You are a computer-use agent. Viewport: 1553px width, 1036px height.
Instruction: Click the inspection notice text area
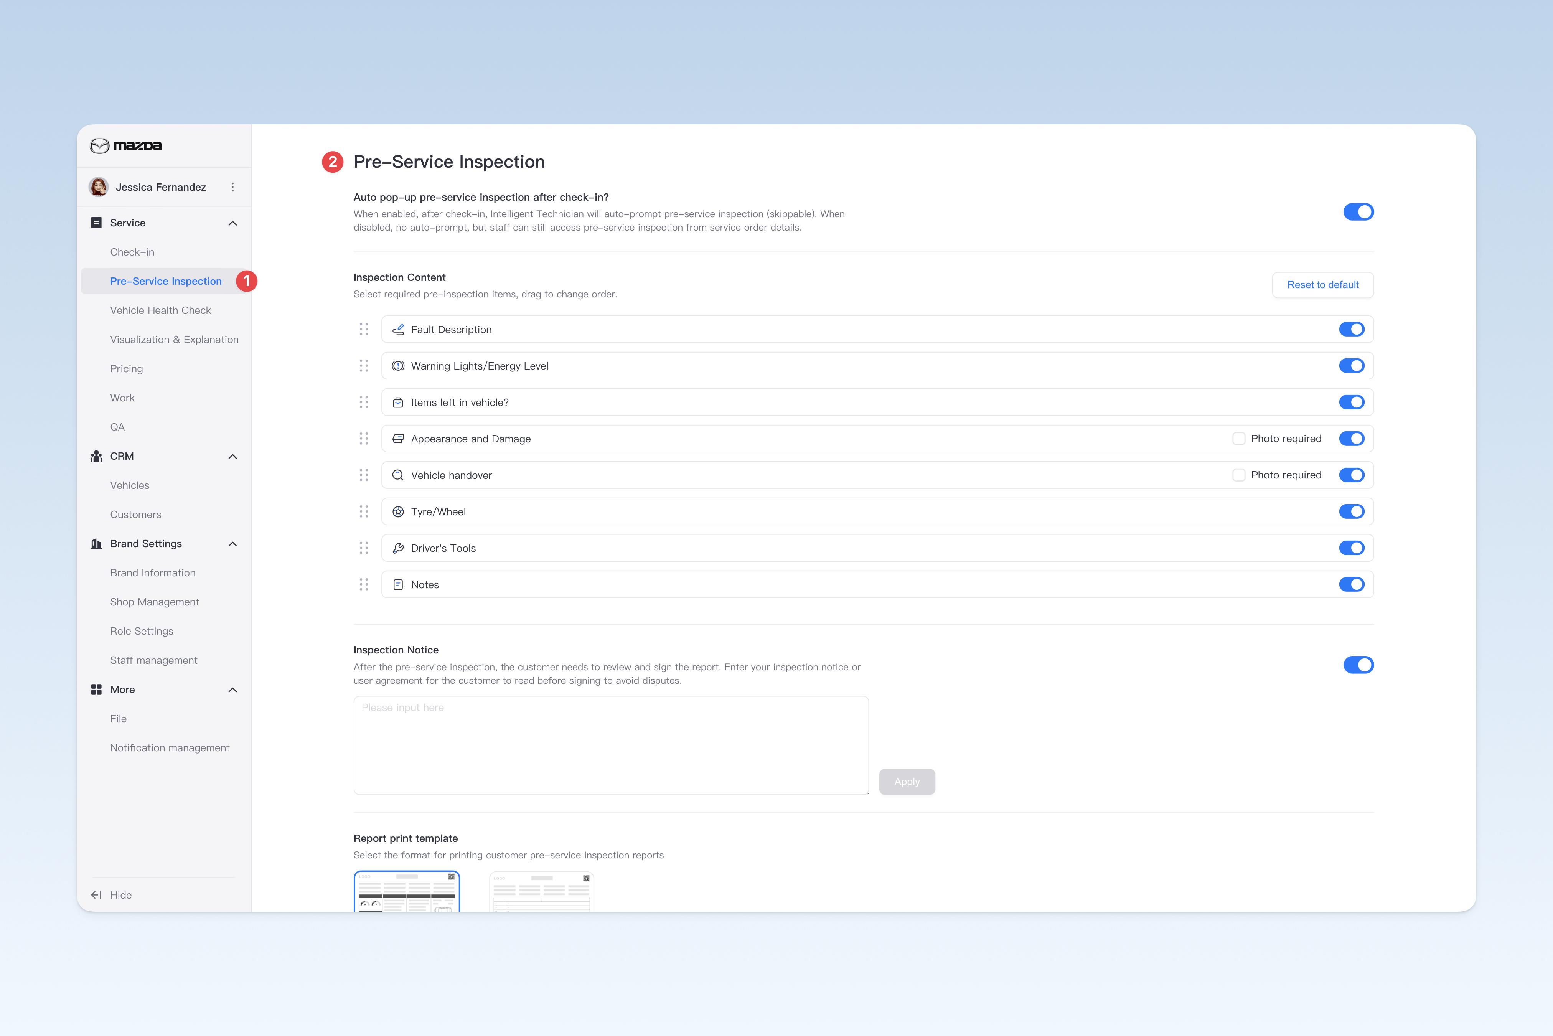coord(610,745)
